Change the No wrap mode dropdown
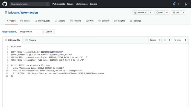The image size is (191, 107). 180,40
